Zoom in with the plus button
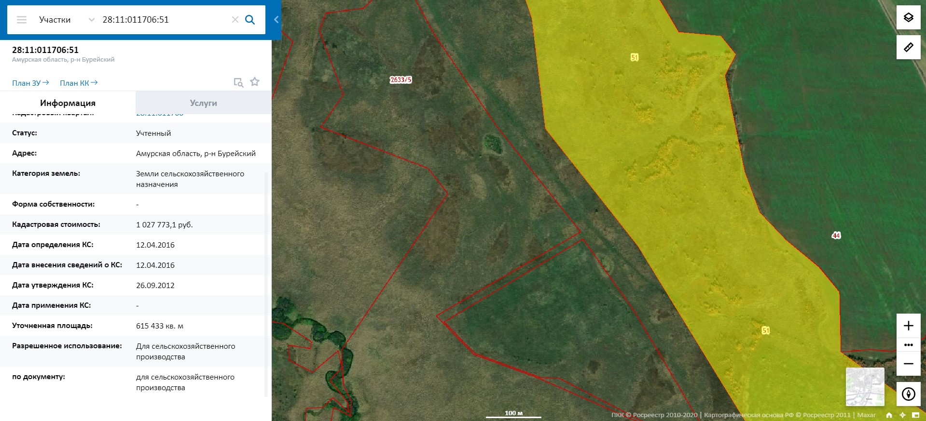The image size is (926, 421). click(x=909, y=326)
